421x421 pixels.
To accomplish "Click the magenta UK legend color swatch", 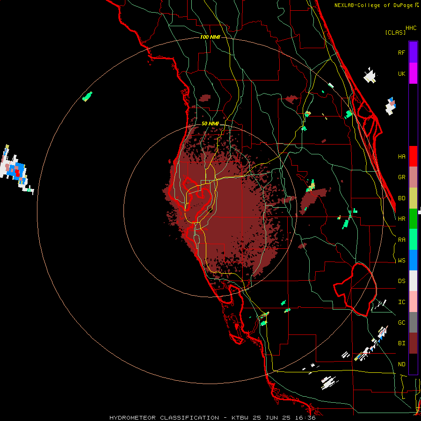I will (x=413, y=73).
